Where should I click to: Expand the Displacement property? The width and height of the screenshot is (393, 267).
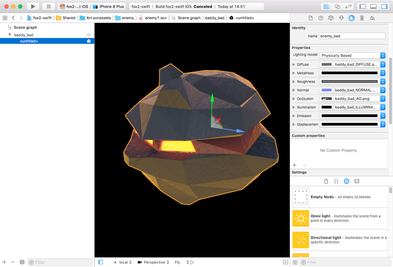(x=294, y=124)
